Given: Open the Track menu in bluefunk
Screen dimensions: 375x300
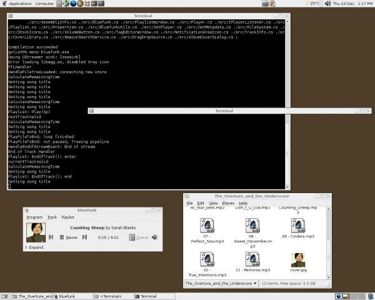Looking at the screenshot, I should click(x=52, y=217).
